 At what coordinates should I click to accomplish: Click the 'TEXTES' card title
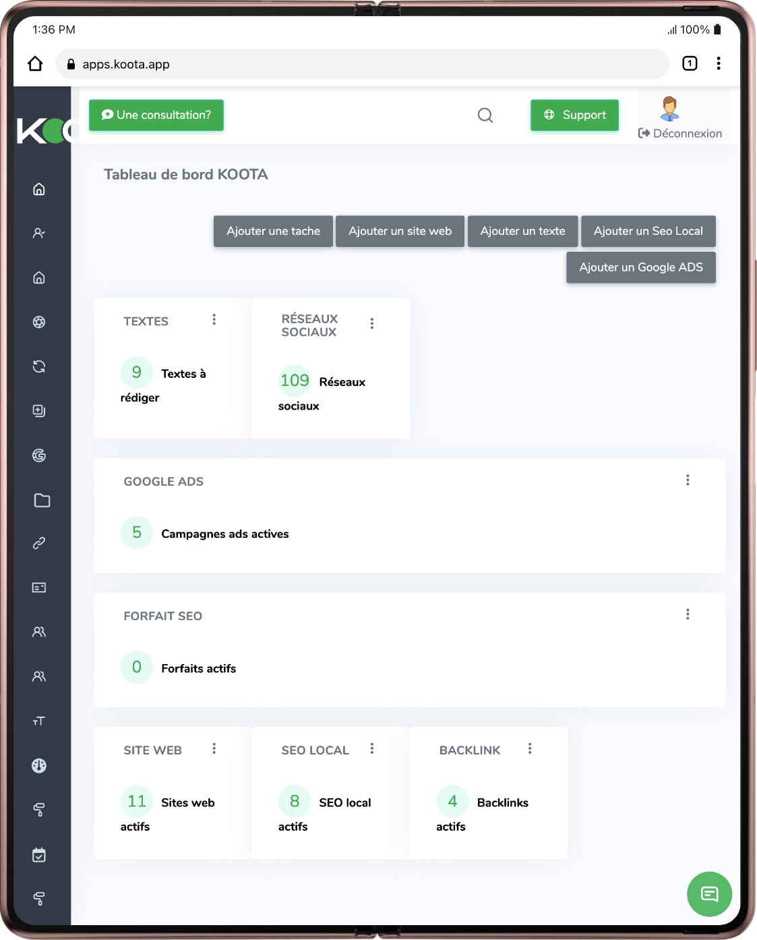click(146, 322)
